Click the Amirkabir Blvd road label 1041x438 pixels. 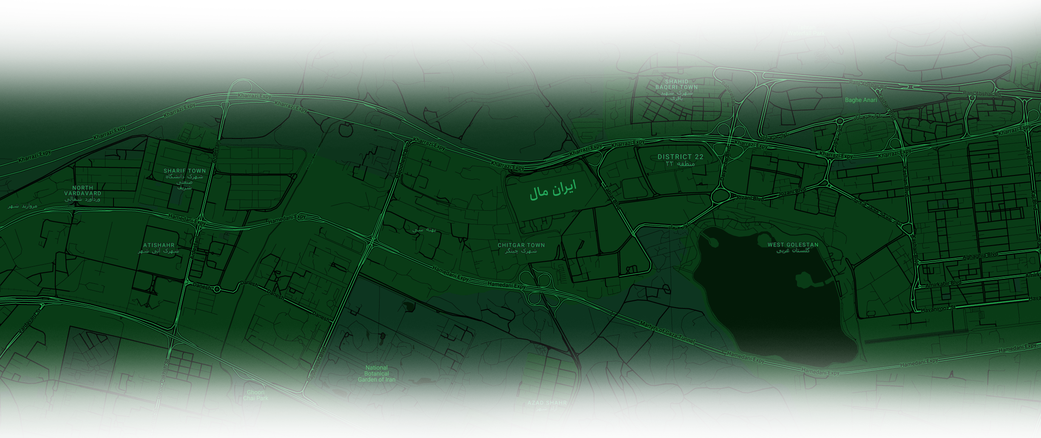[943, 284]
